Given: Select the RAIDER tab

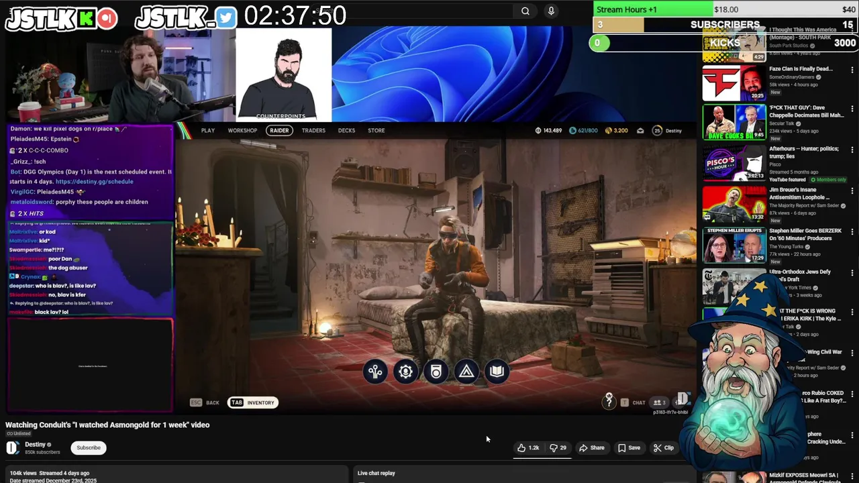Looking at the screenshot, I should pos(279,131).
